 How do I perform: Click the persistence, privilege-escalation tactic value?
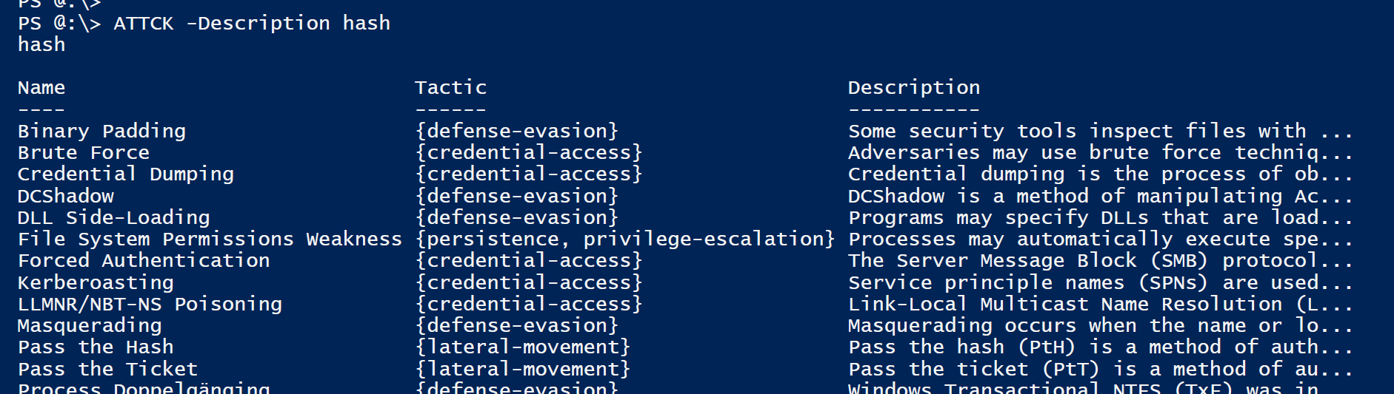coord(625,240)
